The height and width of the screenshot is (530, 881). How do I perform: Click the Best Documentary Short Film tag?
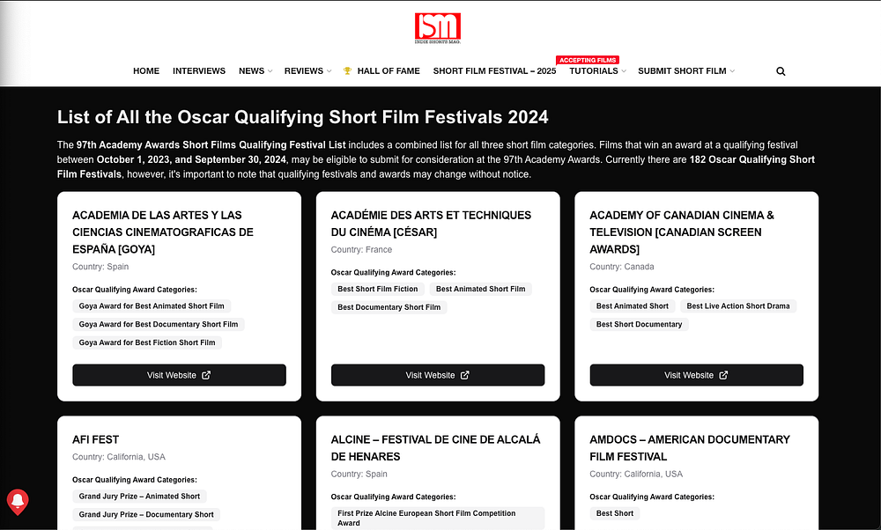(x=389, y=307)
